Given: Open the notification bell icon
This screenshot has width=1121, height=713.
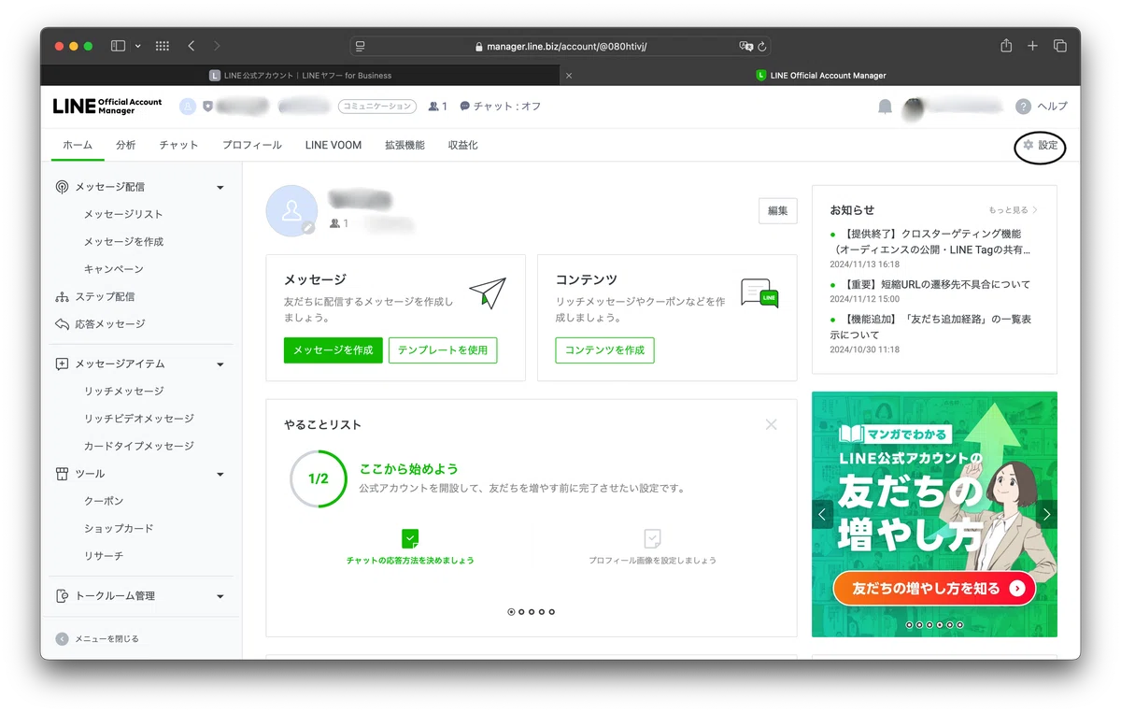Looking at the screenshot, I should click(885, 107).
